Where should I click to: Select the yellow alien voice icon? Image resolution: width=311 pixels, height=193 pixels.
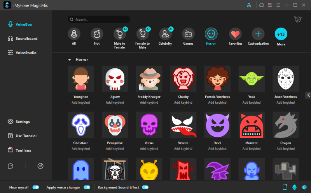(x=149, y=169)
